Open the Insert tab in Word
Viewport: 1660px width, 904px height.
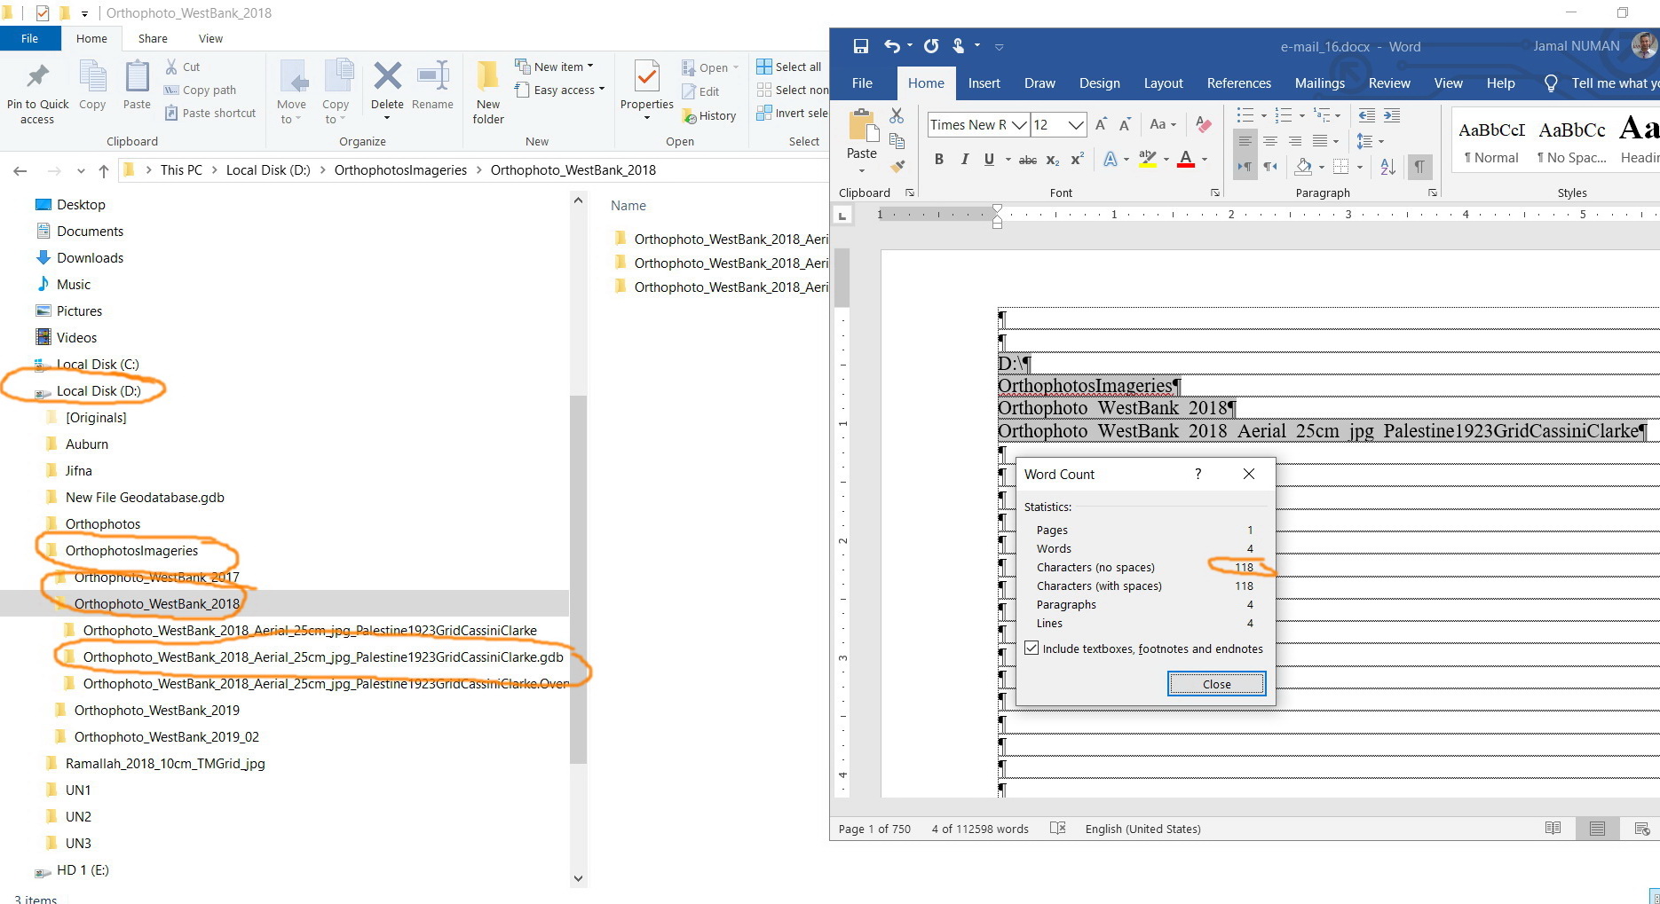click(984, 83)
